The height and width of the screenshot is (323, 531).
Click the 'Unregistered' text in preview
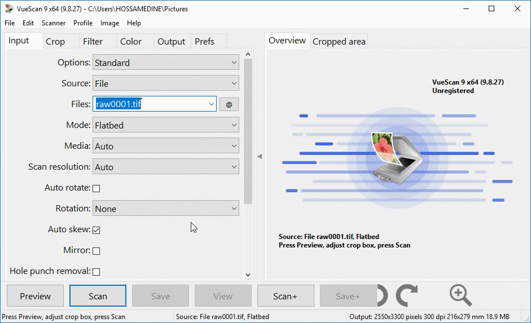coord(453,91)
